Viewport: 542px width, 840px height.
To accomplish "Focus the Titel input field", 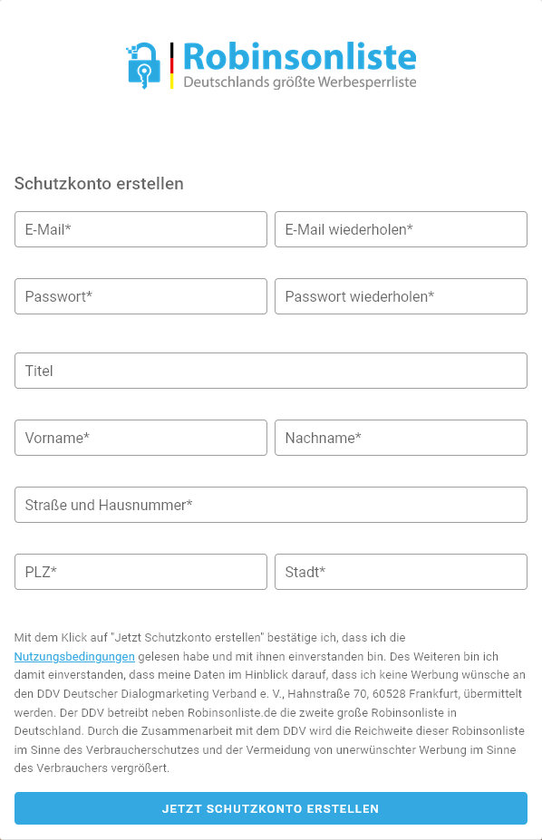I will point(271,371).
